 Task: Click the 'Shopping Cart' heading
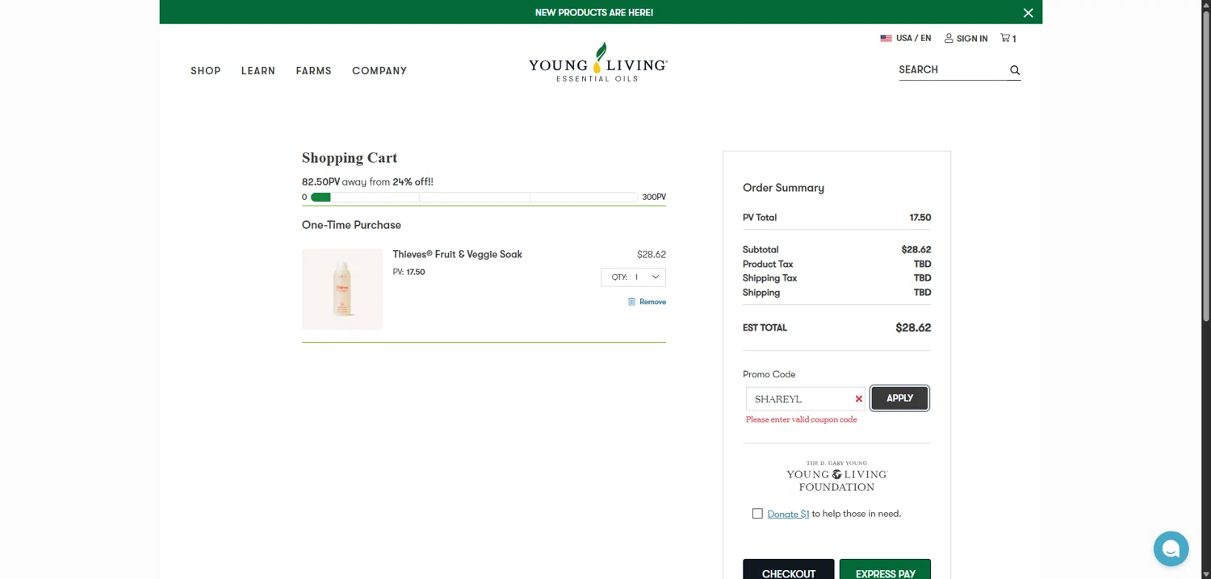pos(350,158)
